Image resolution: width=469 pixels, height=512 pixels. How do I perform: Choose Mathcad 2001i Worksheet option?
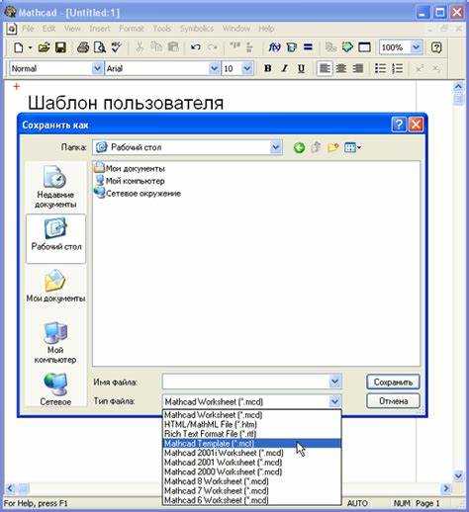252,453
